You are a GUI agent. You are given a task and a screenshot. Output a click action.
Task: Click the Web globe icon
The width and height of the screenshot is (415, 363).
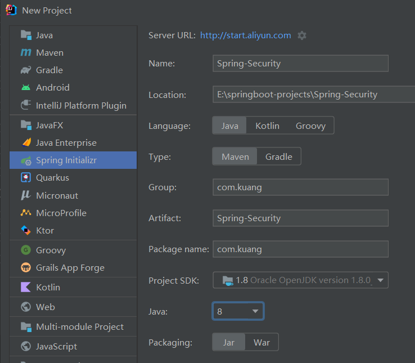click(26, 307)
